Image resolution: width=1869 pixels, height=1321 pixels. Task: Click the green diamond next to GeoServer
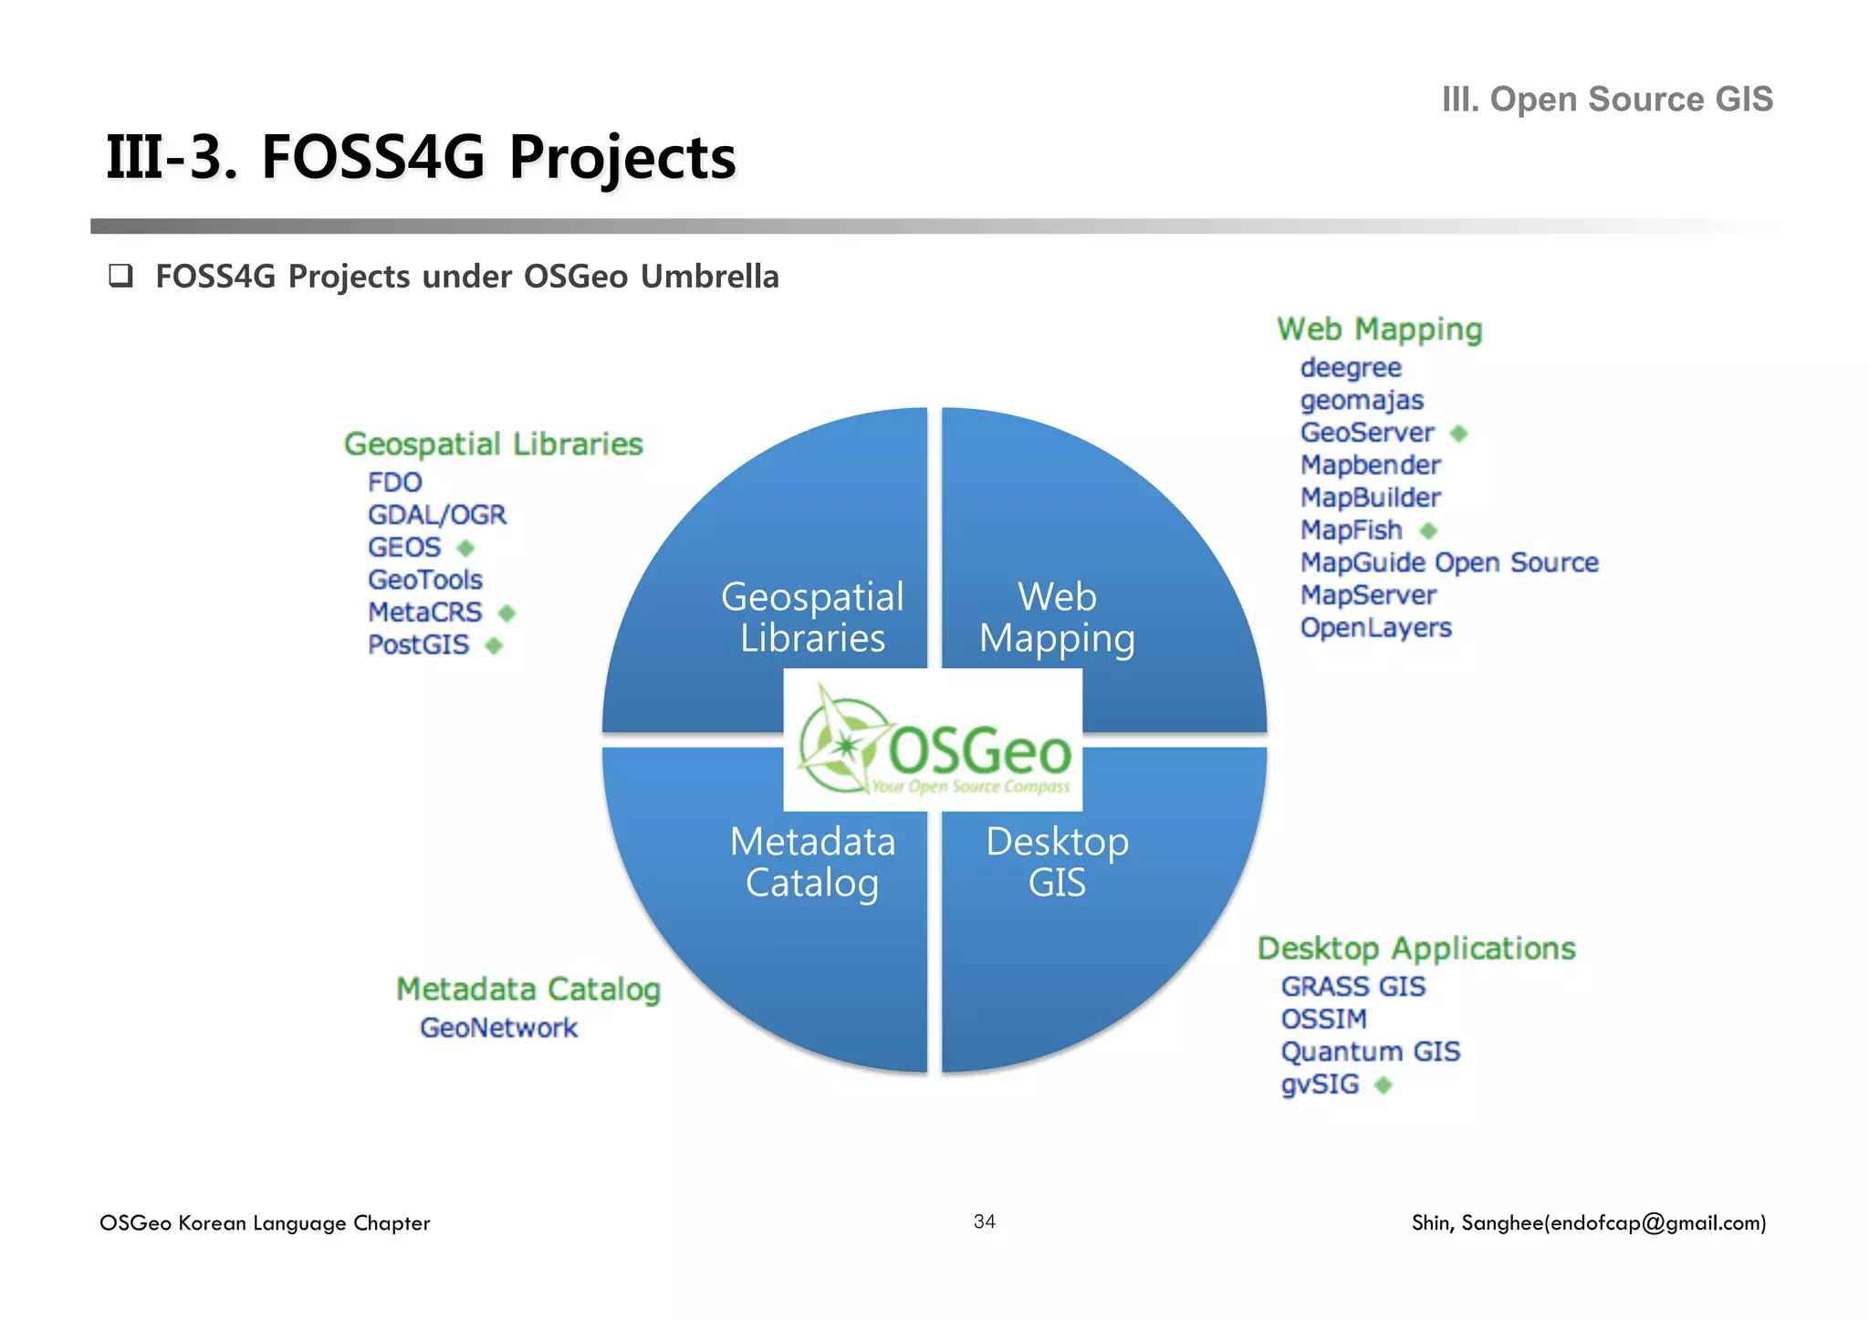tap(1458, 434)
